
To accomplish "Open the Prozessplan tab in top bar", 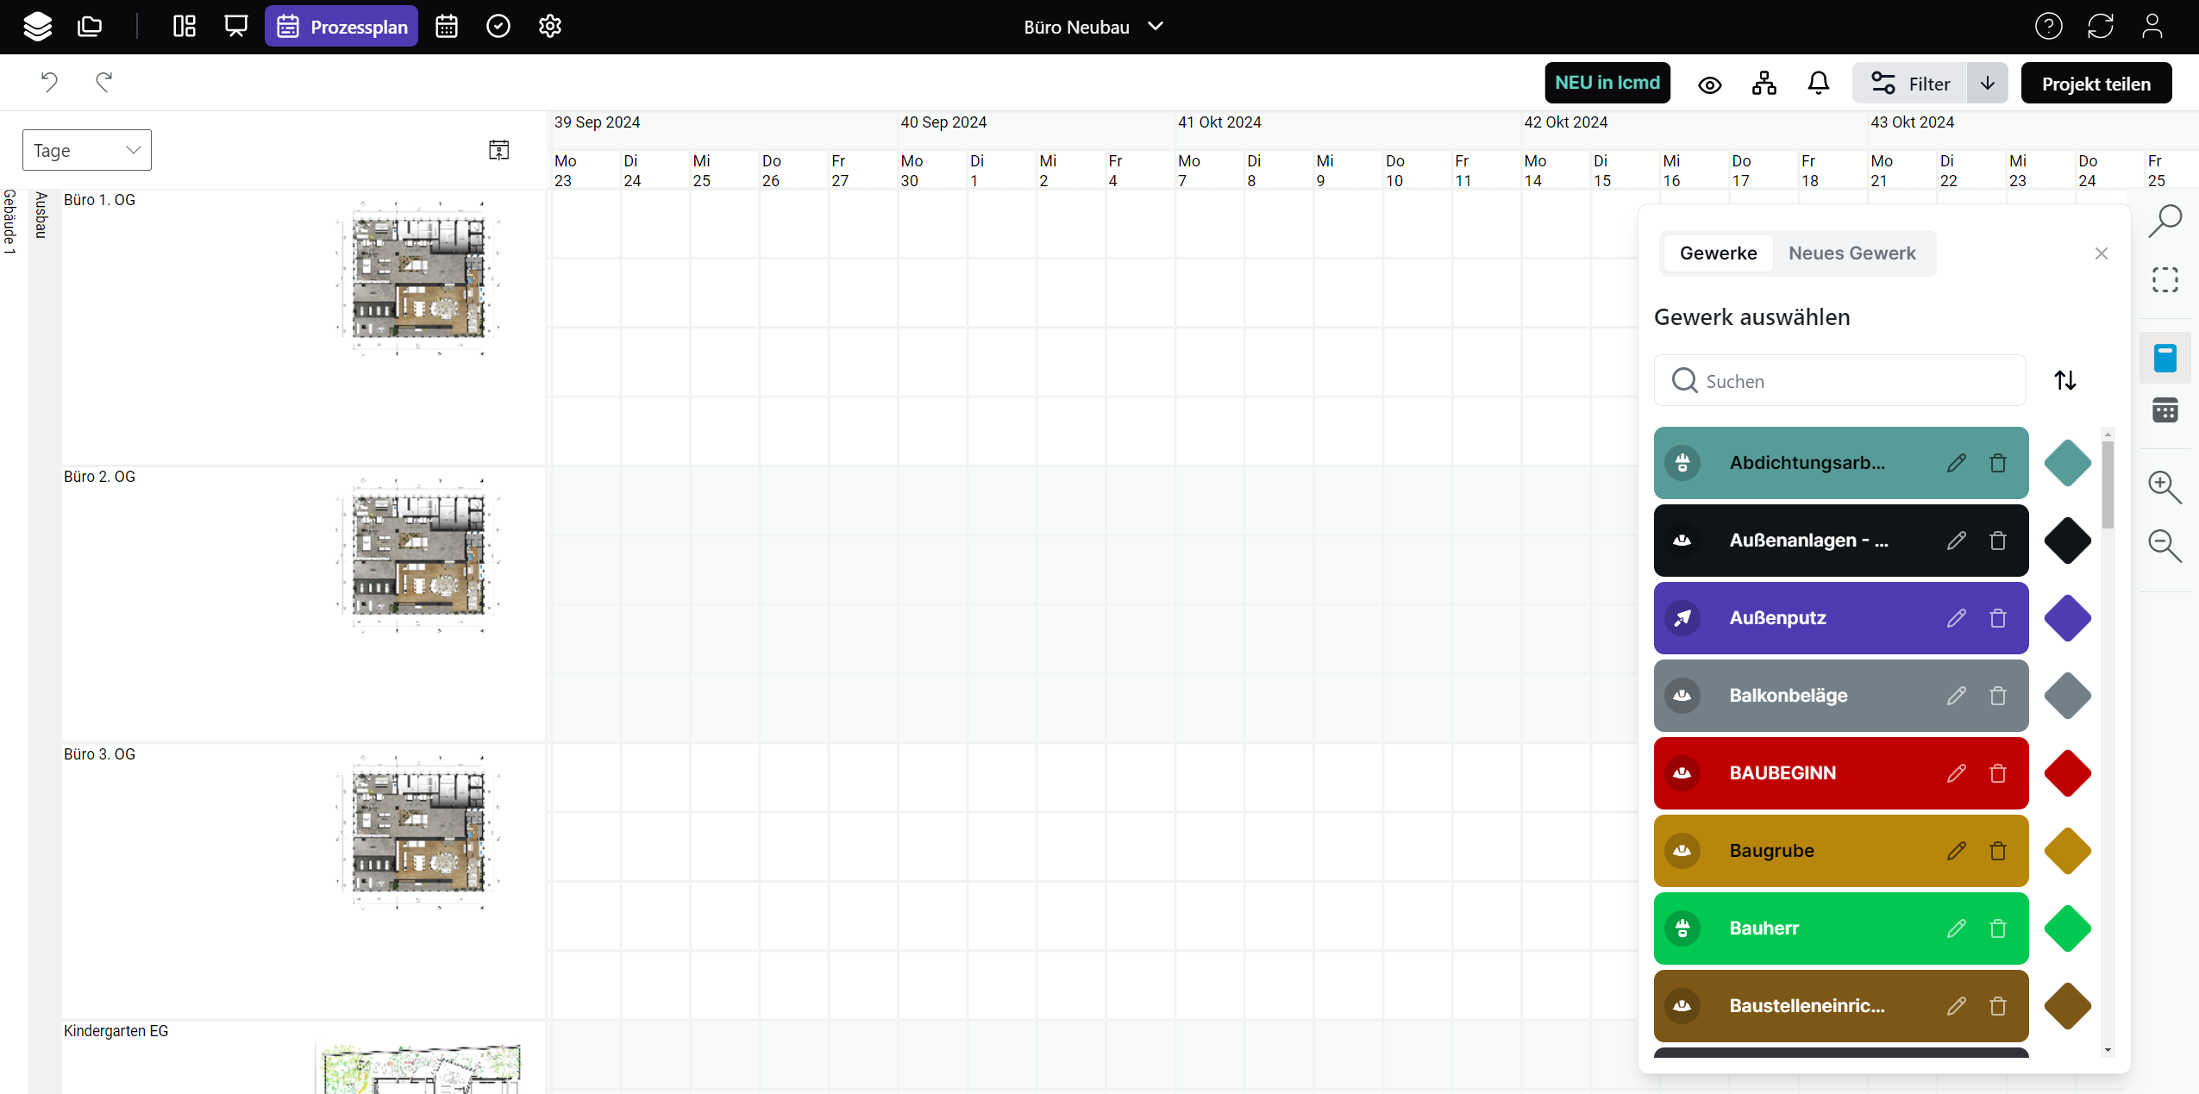I will pyautogui.click(x=341, y=27).
